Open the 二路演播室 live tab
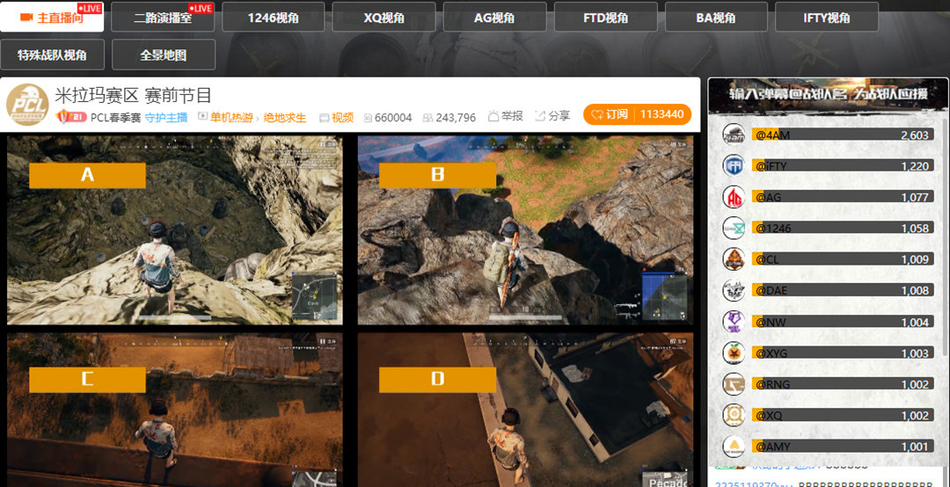 [x=163, y=17]
